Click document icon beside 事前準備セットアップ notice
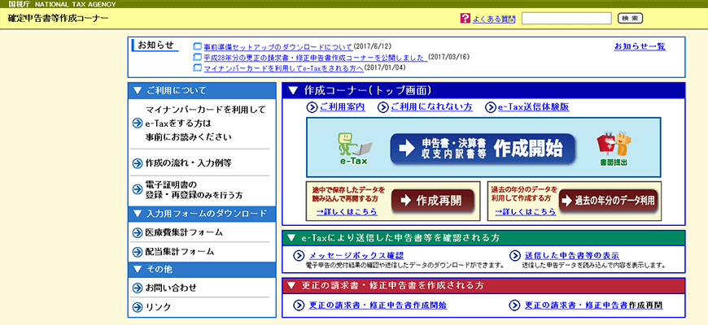The image size is (708, 325). (x=197, y=47)
